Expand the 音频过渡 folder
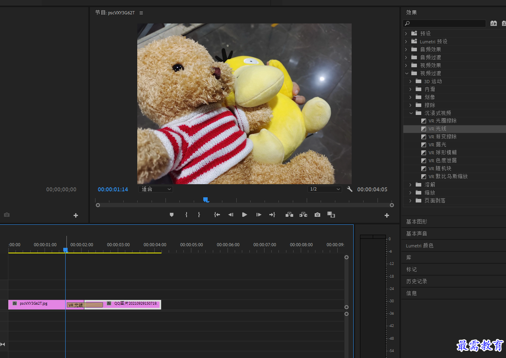The height and width of the screenshot is (358, 506). (406, 57)
